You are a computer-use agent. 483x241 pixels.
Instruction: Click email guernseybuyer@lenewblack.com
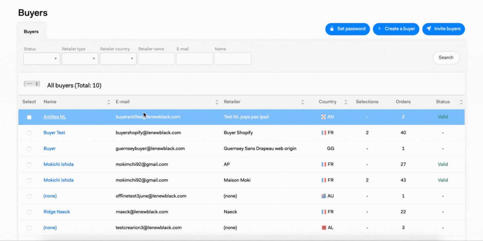pyautogui.click(x=150, y=148)
